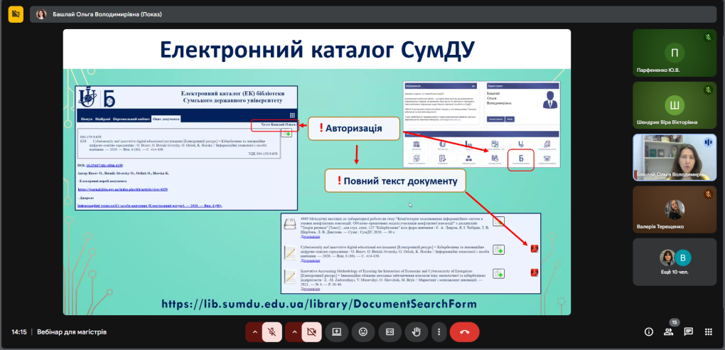Open camera video settings arrow
The width and height of the screenshot is (725, 350).
(x=293, y=332)
